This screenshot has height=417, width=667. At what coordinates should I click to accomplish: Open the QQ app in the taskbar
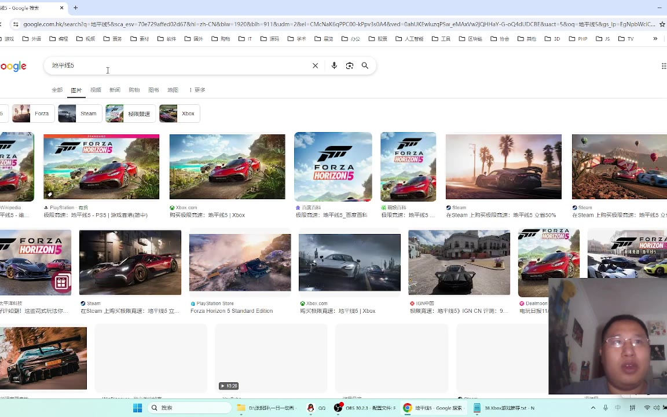(316, 408)
